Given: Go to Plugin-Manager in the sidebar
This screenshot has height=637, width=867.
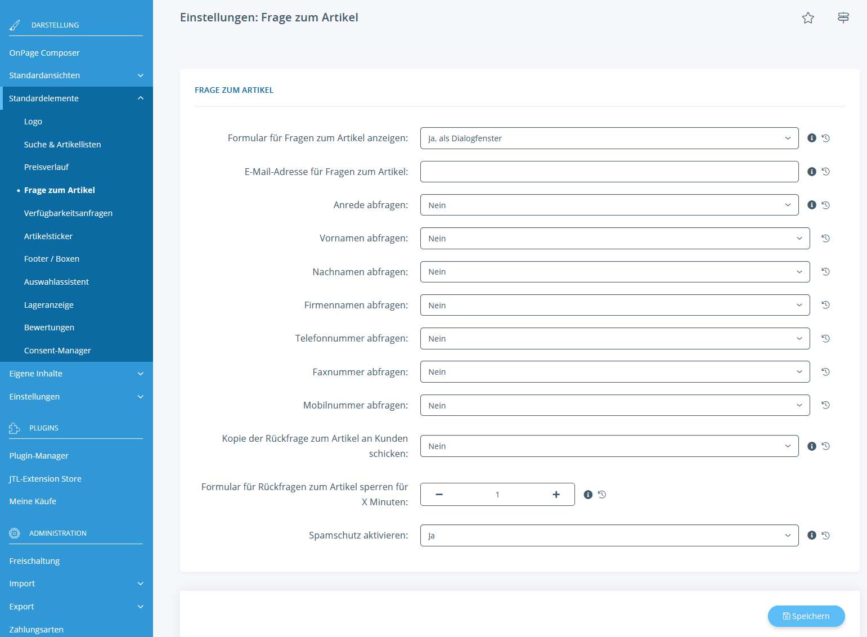Looking at the screenshot, I should pos(39,456).
